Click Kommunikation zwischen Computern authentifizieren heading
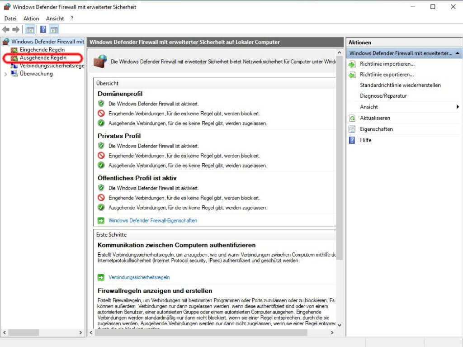 click(x=177, y=245)
